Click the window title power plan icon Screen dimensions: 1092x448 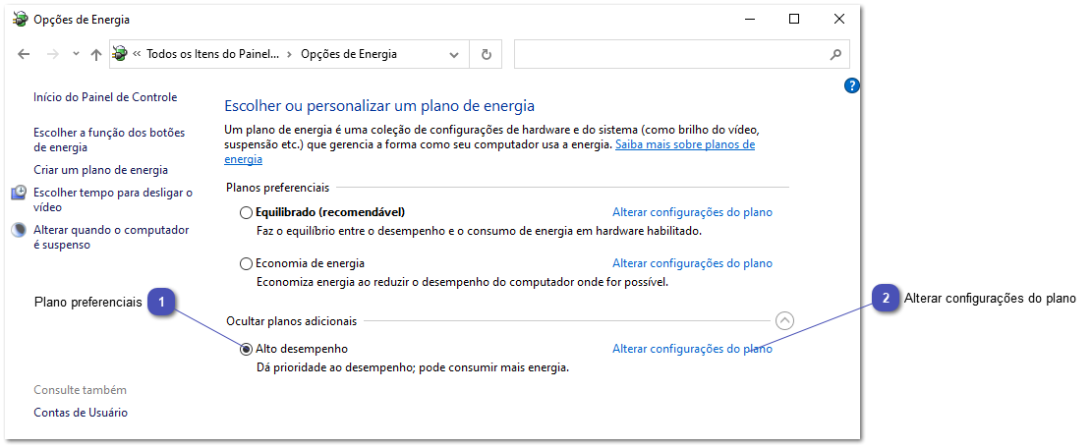pyautogui.click(x=21, y=20)
